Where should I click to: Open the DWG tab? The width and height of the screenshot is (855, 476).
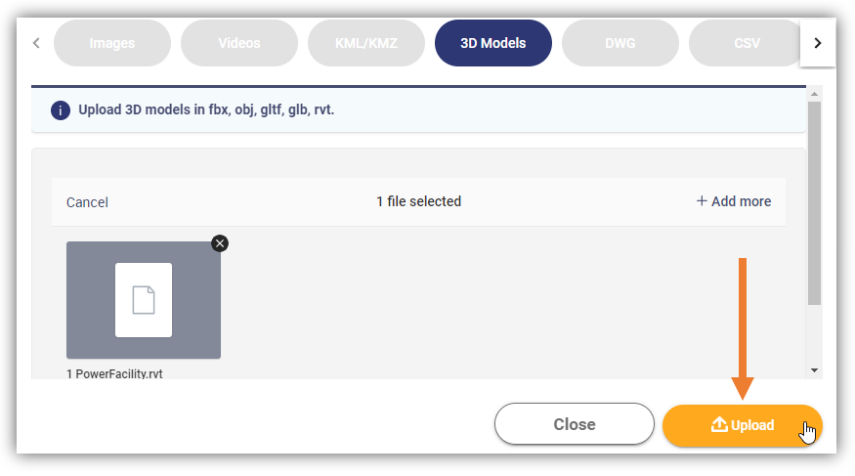[620, 43]
